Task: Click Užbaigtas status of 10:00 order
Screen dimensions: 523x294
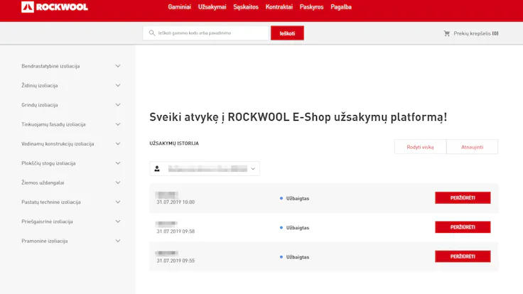Action: [x=298, y=198]
